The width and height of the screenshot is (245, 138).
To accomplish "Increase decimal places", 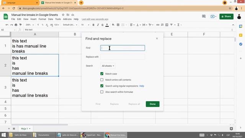I will [51, 25].
